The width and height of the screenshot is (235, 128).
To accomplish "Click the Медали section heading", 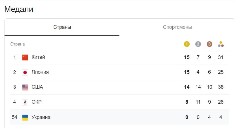I will coord(19,9).
